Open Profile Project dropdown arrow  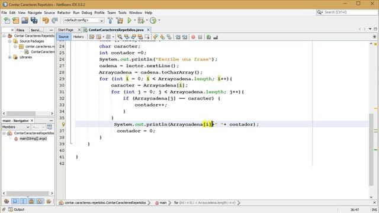(159, 21)
